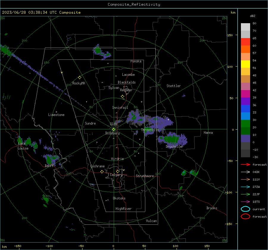Click the Calgary label
268x250 pixels.
tap(116, 175)
